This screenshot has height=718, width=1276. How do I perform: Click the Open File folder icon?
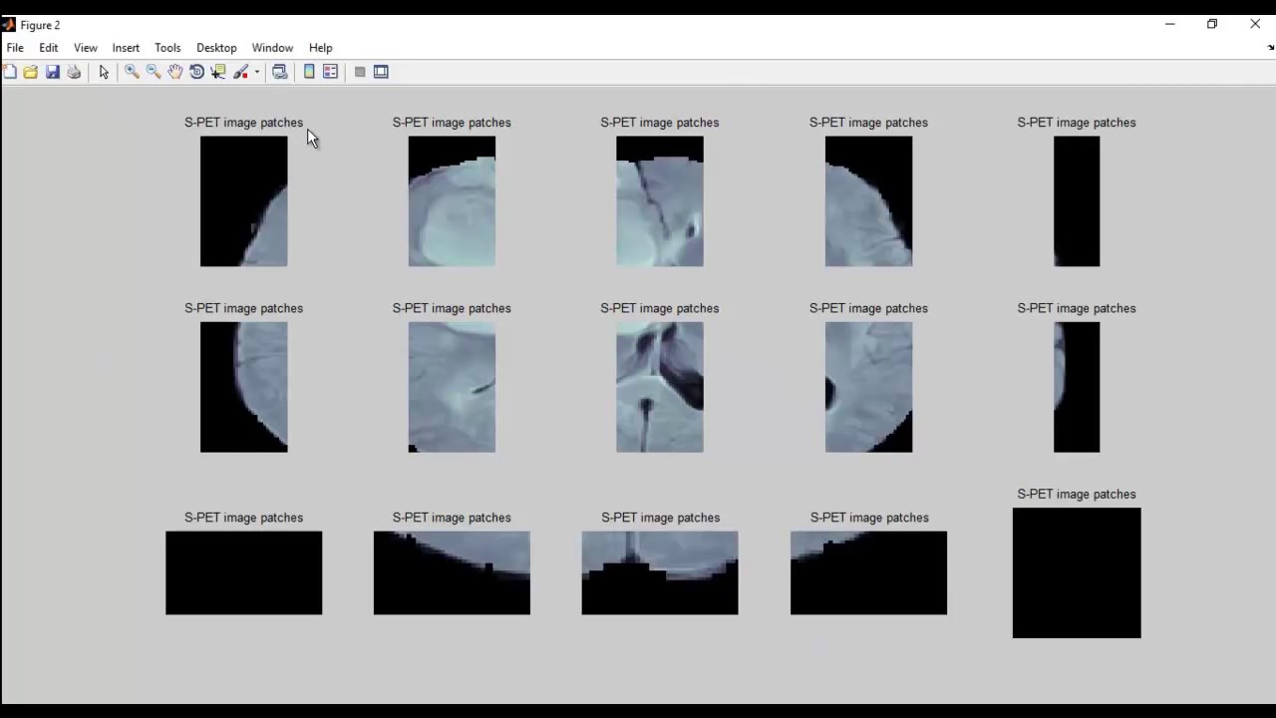click(31, 72)
